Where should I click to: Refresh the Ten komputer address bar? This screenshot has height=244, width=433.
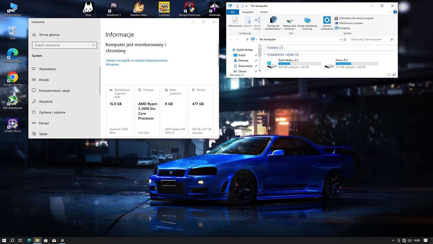(x=345, y=39)
